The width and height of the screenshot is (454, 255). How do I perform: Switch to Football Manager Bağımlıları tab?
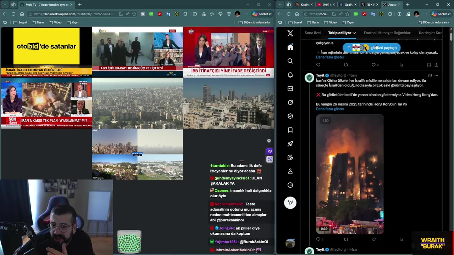387,33
